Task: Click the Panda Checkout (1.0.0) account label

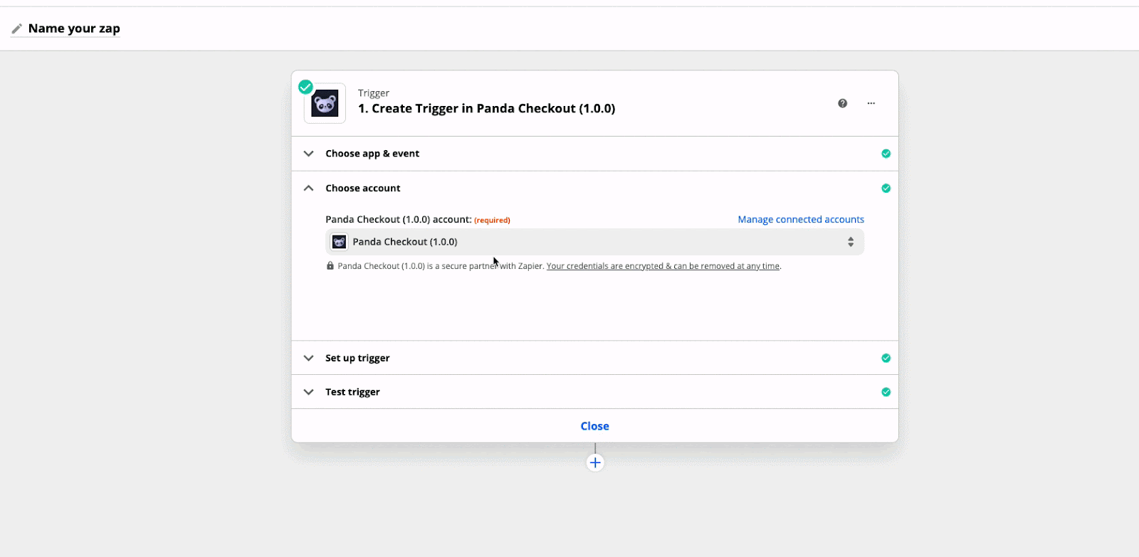Action: [399, 220]
